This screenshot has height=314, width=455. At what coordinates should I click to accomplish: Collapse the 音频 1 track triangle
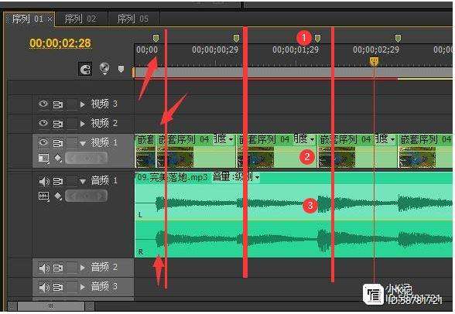(x=83, y=182)
